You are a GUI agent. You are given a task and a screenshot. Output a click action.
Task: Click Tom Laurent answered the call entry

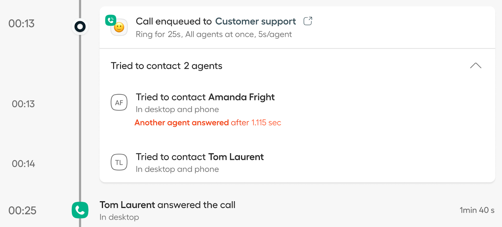pyautogui.click(x=168, y=205)
